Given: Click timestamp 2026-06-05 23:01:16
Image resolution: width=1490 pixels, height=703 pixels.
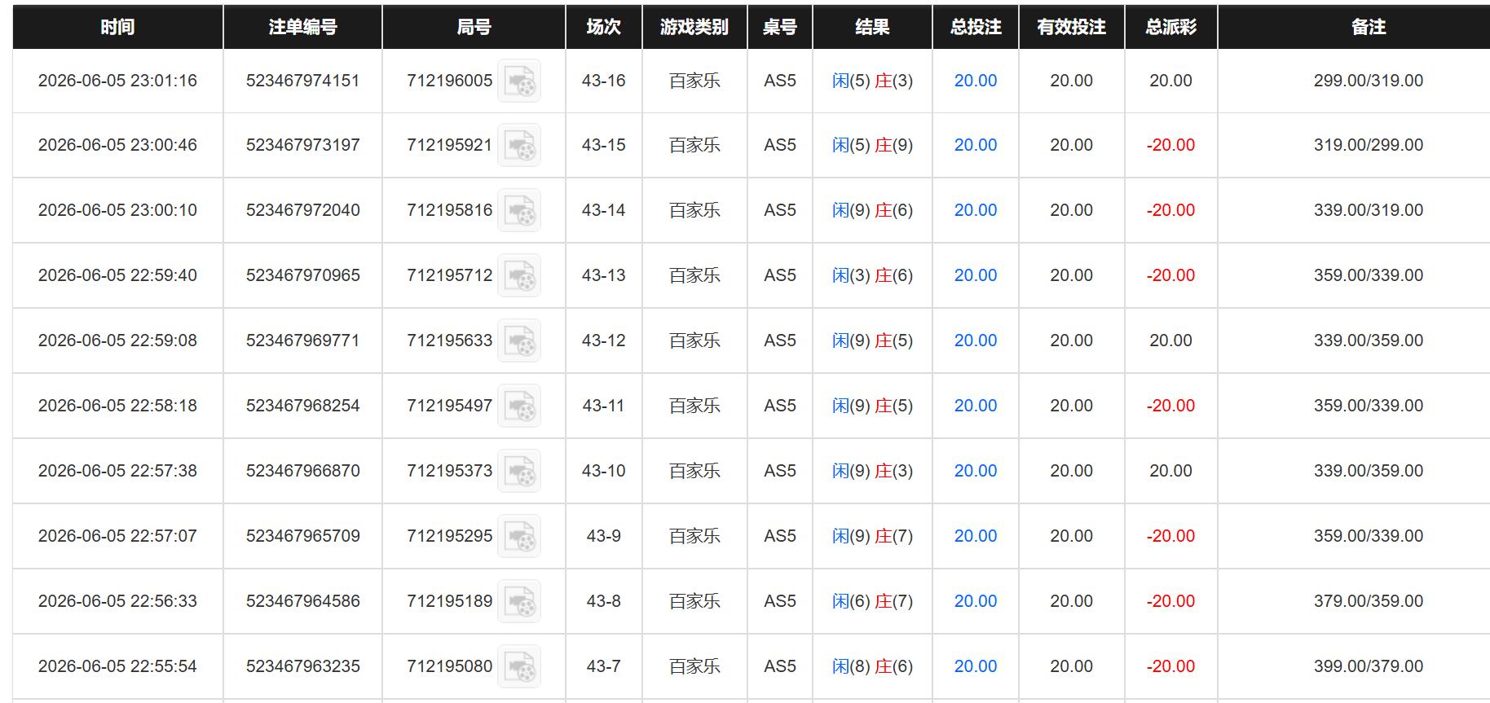Looking at the screenshot, I should (x=117, y=81).
